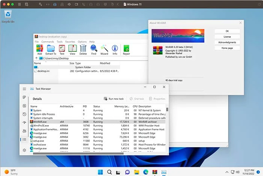Click Run new task in Task Manager
The image size is (263, 176).
114,99
